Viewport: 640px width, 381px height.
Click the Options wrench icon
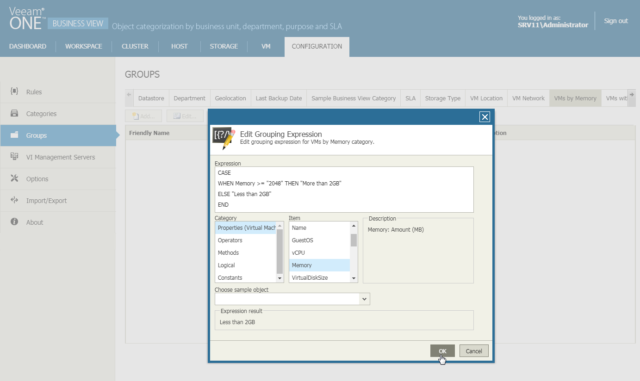[x=14, y=178]
